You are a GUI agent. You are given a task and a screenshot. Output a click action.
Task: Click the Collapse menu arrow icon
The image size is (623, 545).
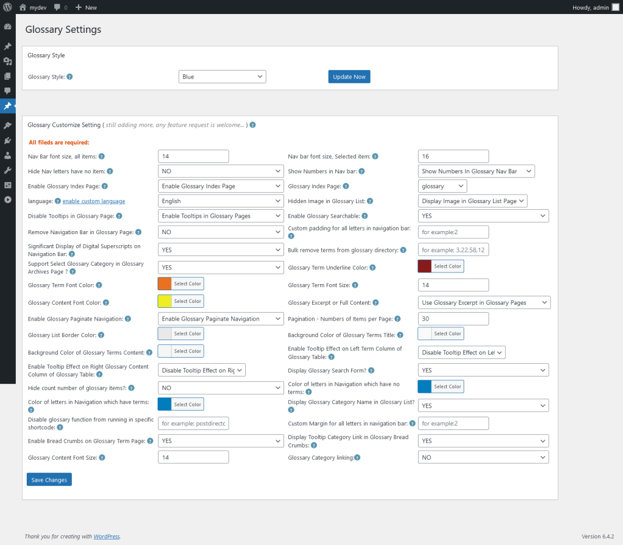(x=7, y=200)
